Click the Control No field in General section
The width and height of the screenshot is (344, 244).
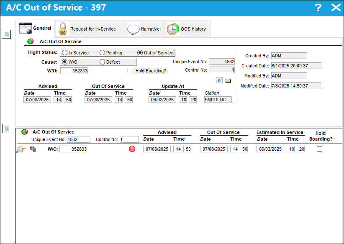pos(222,70)
